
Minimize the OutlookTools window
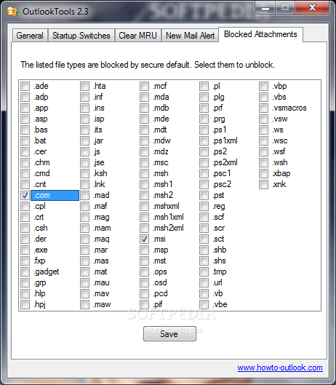(x=265, y=8)
